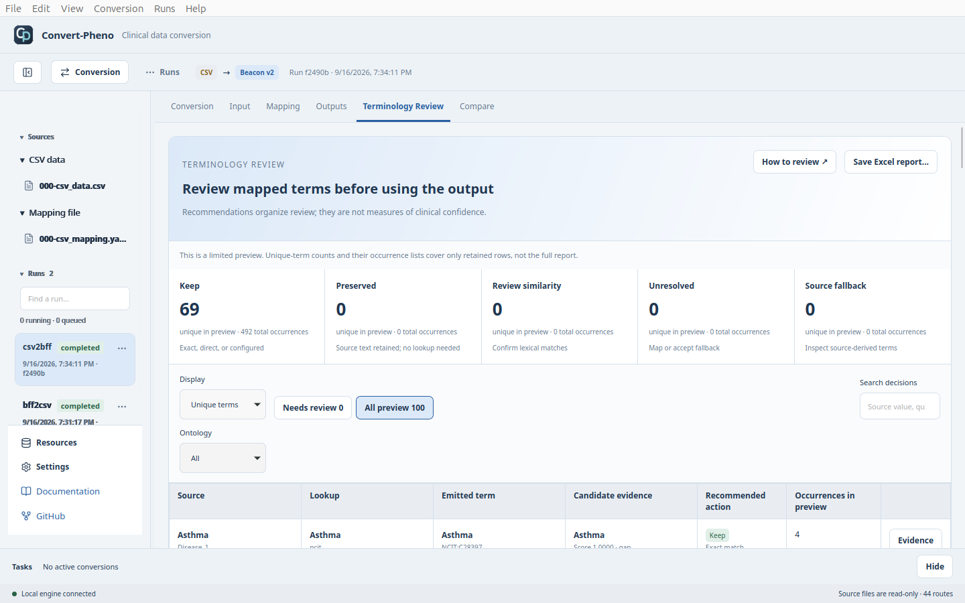
Task: Click the Source fallback summary card
Action: (x=873, y=317)
